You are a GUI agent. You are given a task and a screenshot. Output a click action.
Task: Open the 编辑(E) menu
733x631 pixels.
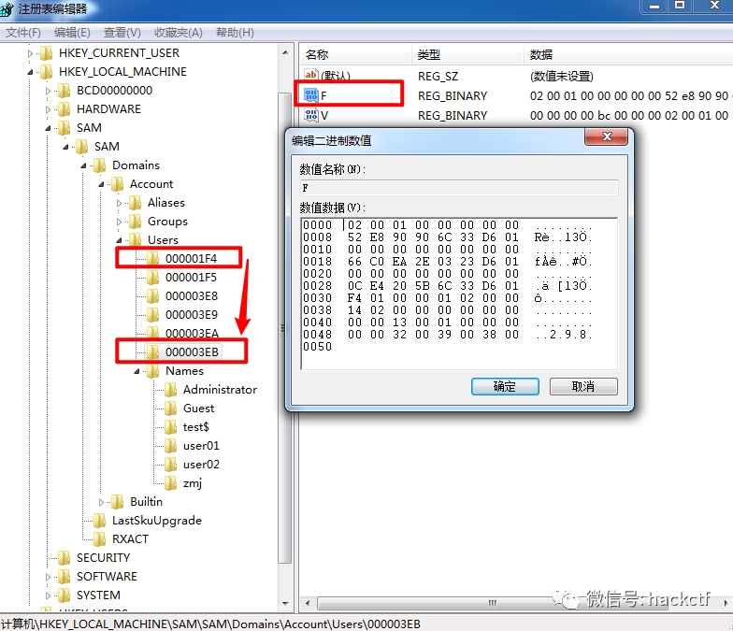pyautogui.click(x=72, y=33)
